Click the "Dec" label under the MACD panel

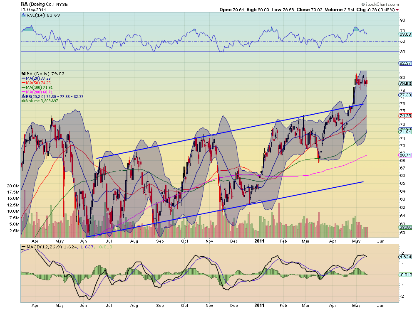pyautogui.click(x=234, y=306)
